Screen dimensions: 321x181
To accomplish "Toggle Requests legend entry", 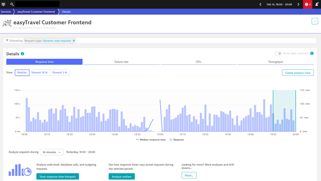I will click(177, 140).
